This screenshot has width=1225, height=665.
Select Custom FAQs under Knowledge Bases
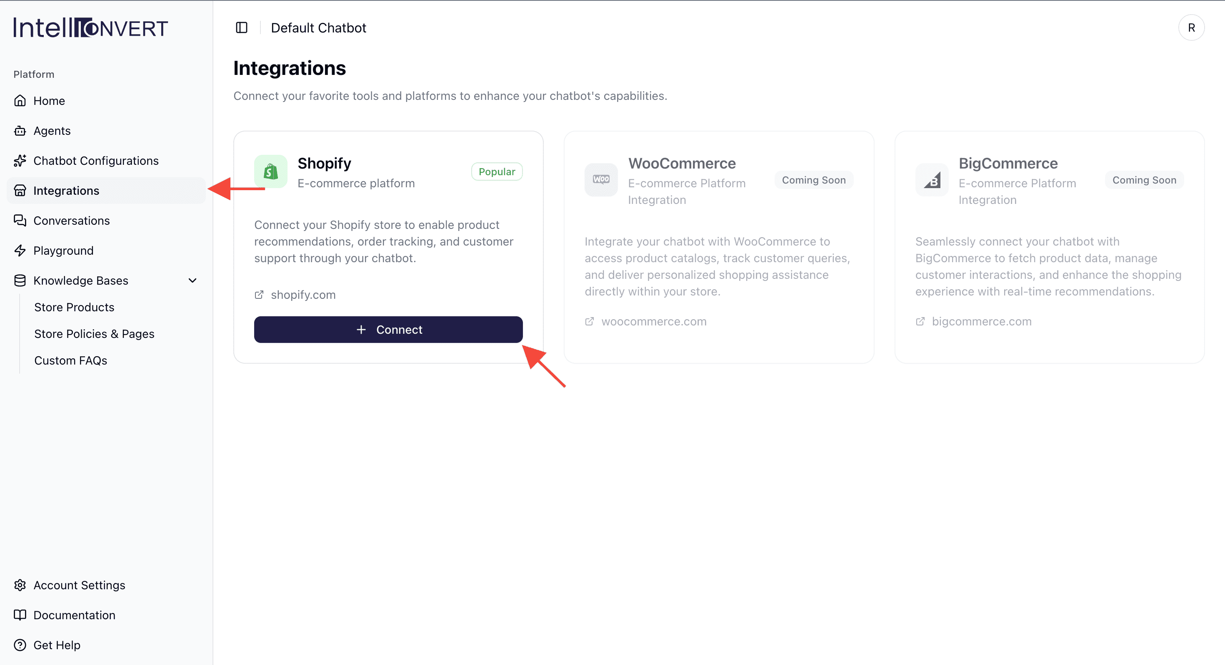click(70, 360)
